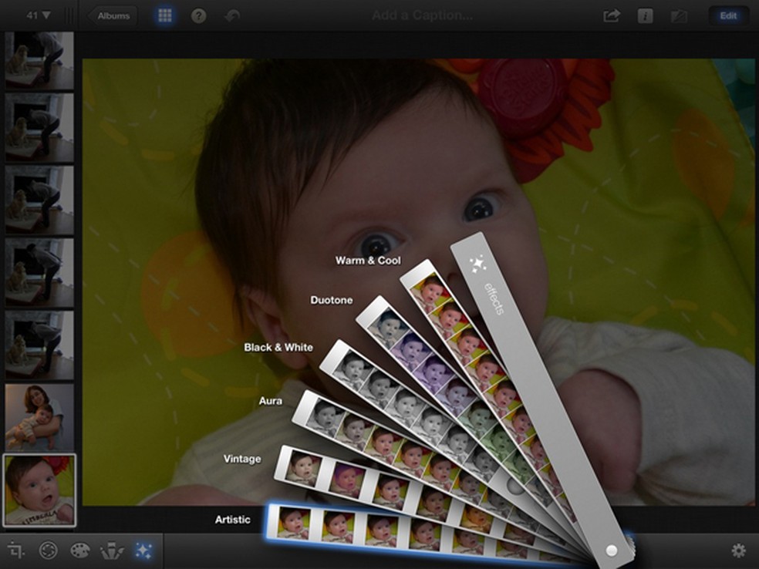This screenshot has height=569, width=759.
Task: Toggle Show Original photo comparison
Action: tap(680, 15)
